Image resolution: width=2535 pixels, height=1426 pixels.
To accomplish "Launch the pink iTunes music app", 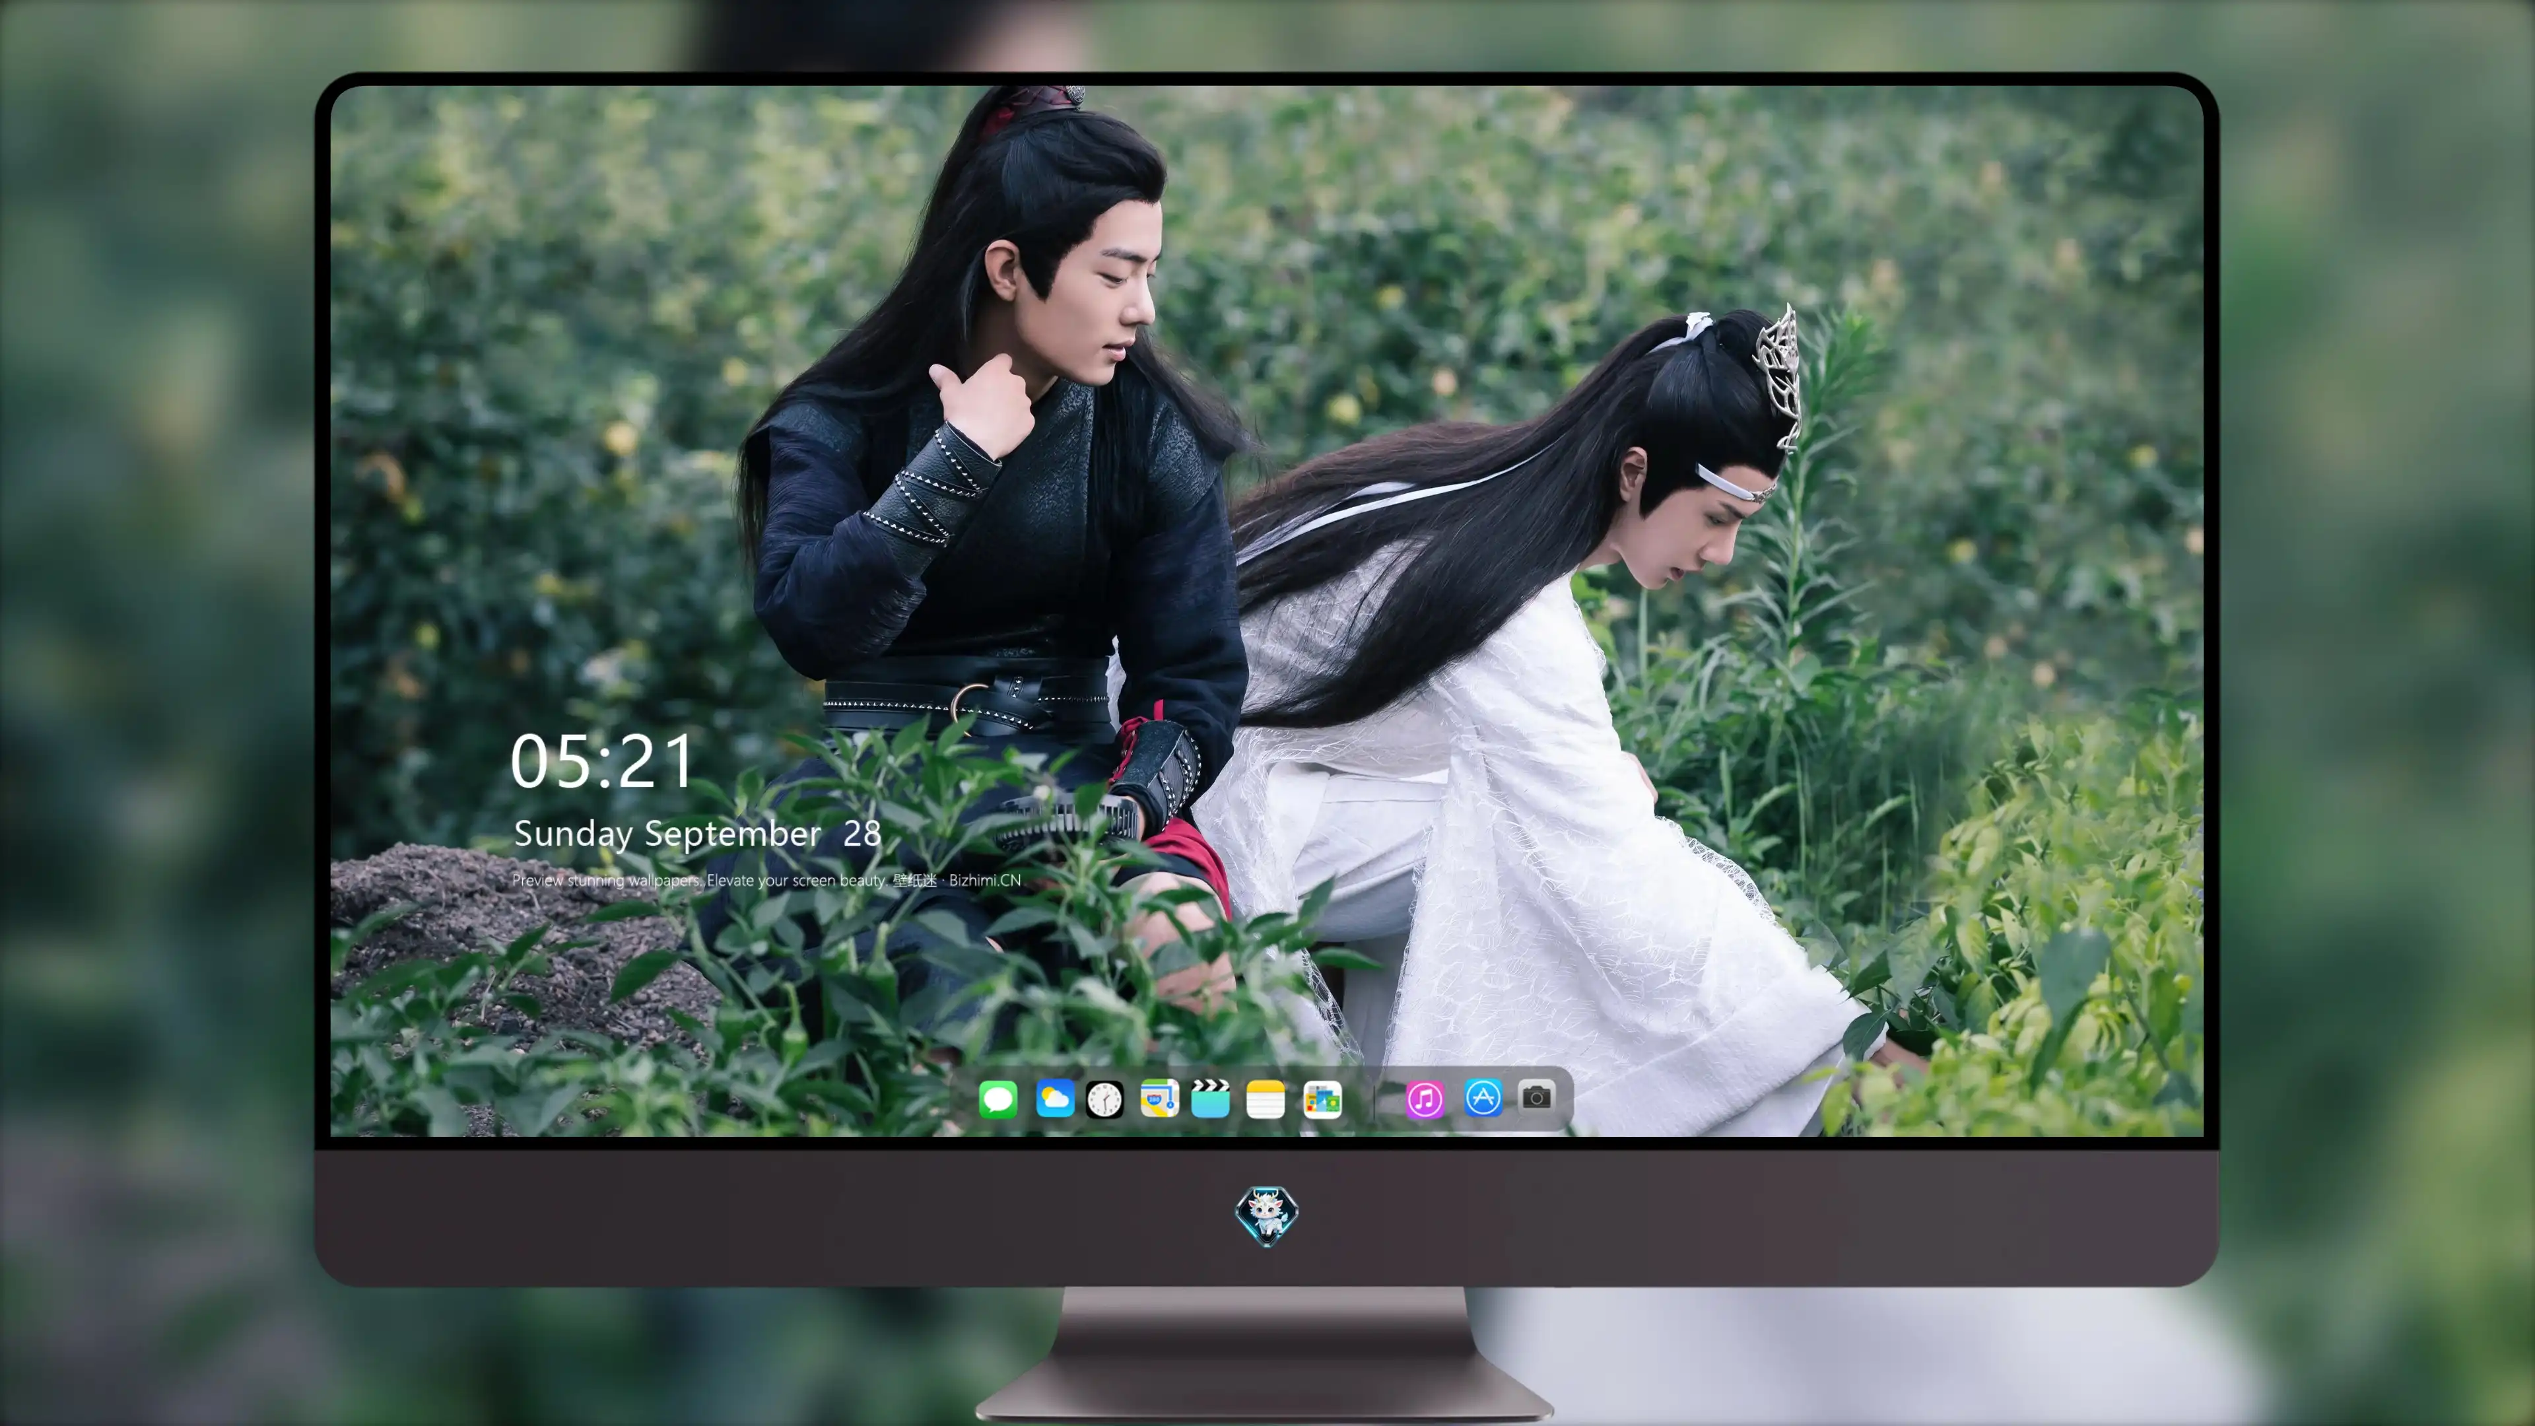I will [1425, 1099].
